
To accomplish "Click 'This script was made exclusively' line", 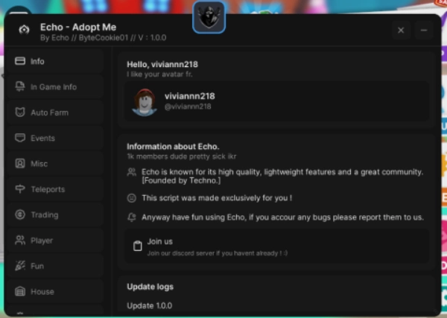I will click(x=217, y=198).
